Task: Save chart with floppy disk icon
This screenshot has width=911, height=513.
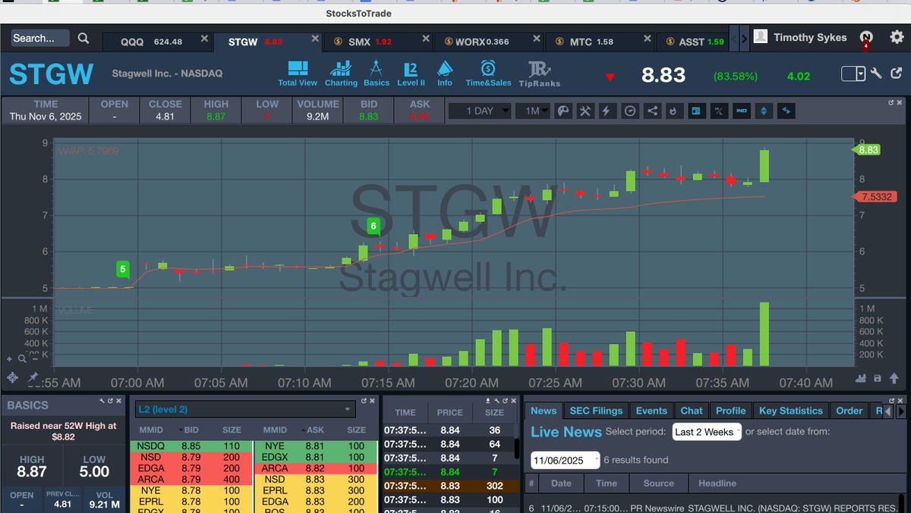Action: 878,378
